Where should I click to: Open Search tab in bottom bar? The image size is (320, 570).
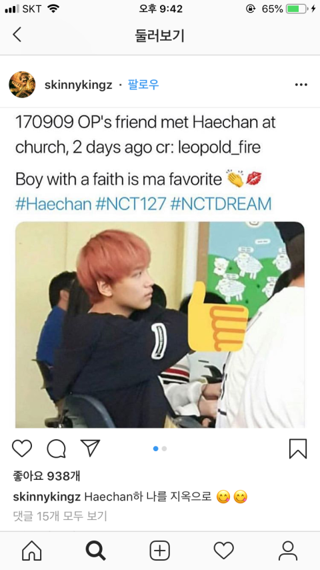click(96, 551)
